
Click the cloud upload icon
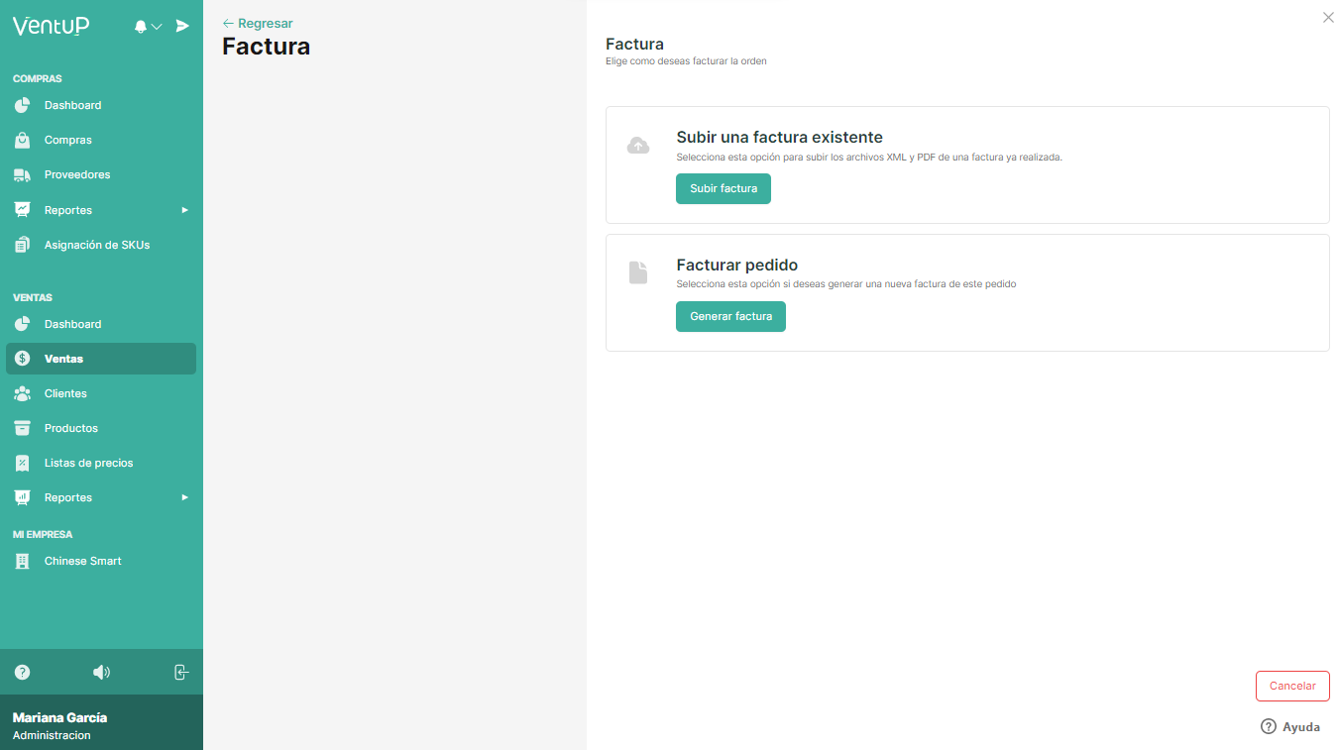pyautogui.click(x=638, y=146)
